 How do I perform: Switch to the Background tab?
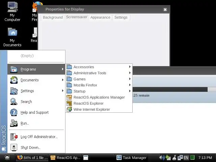click(53, 17)
